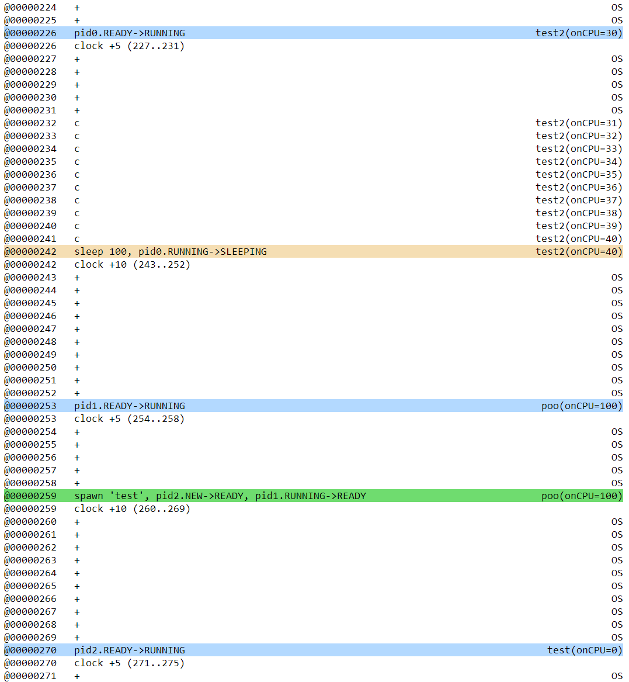The width and height of the screenshot is (629, 682).
Task: Click the OS label on line @00000271
Action: pyautogui.click(x=617, y=676)
